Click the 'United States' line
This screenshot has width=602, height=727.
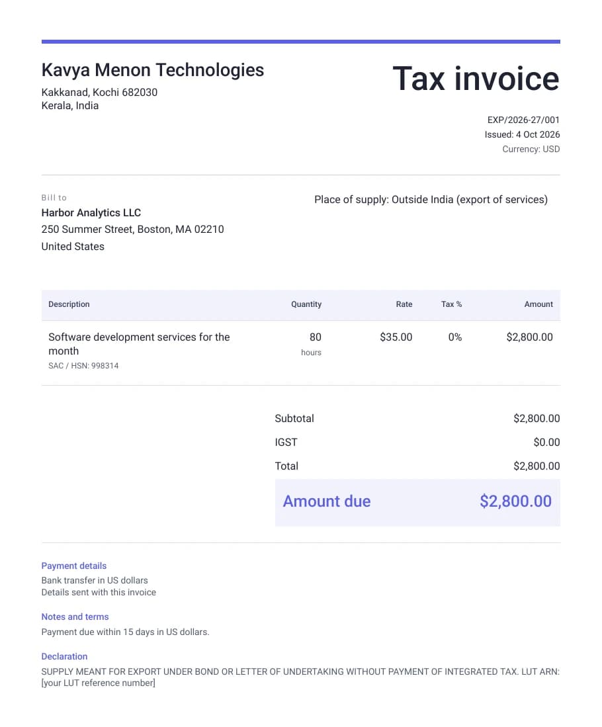pyautogui.click(x=73, y=247)
